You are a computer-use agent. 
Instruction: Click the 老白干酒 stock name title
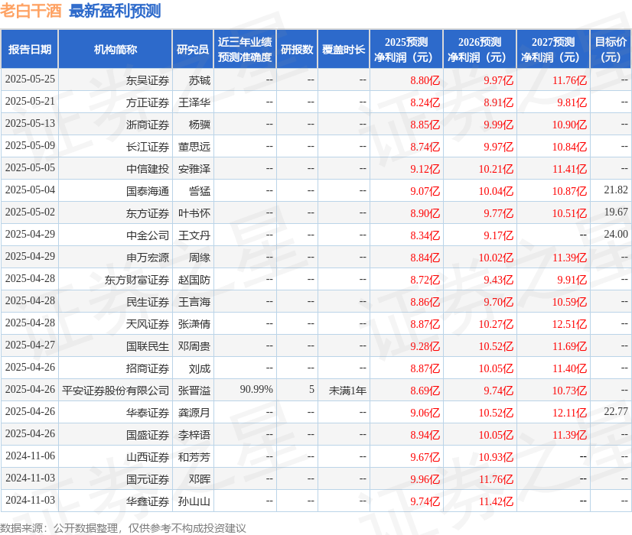pos(31,11)
